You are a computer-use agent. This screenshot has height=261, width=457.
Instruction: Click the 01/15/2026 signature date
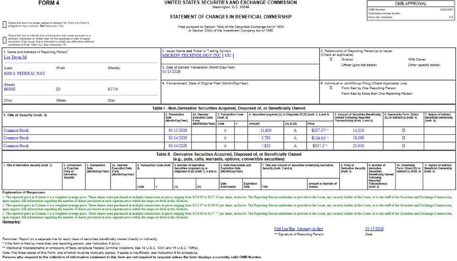coord(374,229)
